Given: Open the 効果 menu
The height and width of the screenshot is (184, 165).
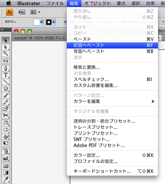Looking at the screenshot, I should pyautogui.click(x=150, y=3).
